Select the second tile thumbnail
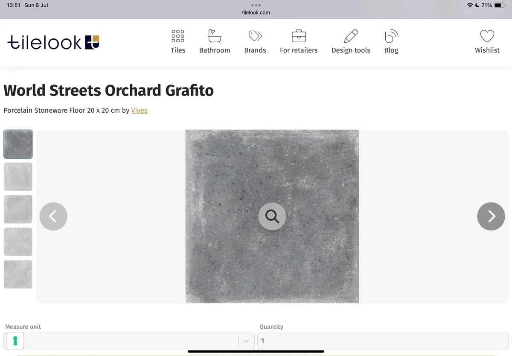The width and height of the screenshot is (512, 356). [18, 177]
